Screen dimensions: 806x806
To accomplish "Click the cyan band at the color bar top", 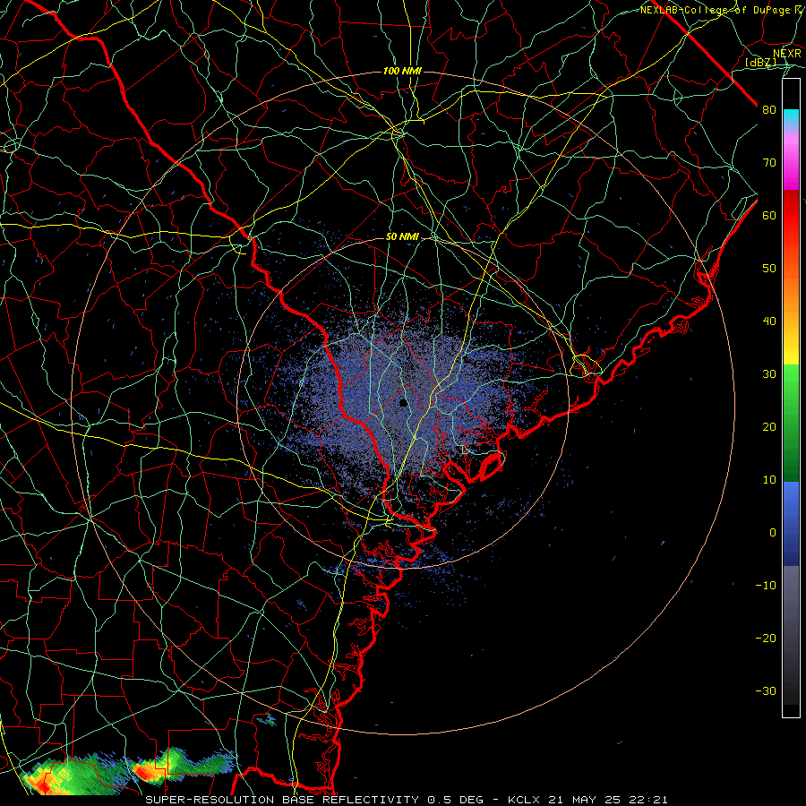I will pyautogui.click(x=791, y=117).
